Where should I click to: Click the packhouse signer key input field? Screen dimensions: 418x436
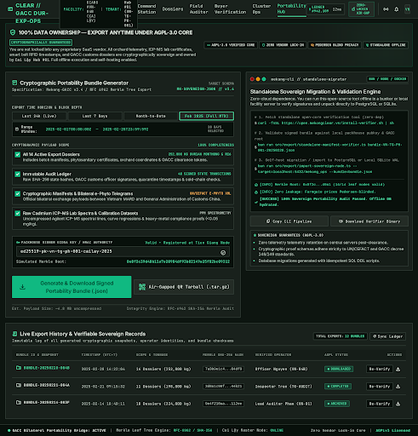pyautogui.click(x=123, y=252)
